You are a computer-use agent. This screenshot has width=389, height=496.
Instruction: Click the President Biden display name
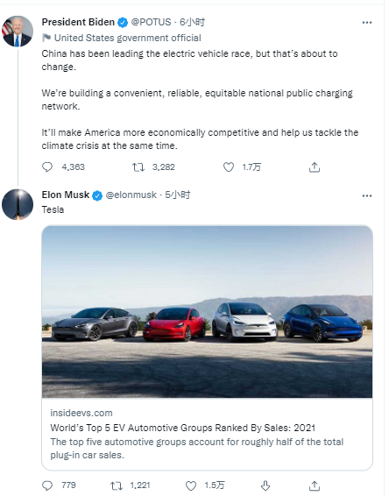(78, 22)
